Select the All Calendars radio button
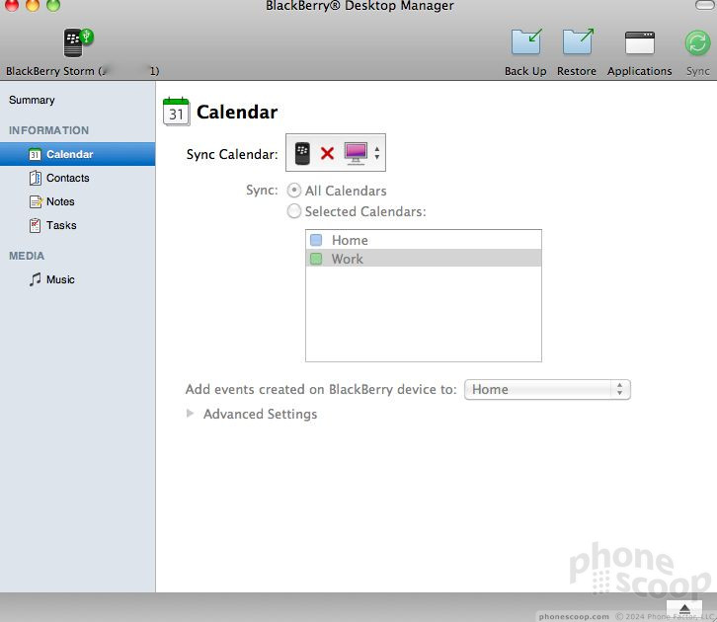This screenshot has width=717, height=622. 294,191
